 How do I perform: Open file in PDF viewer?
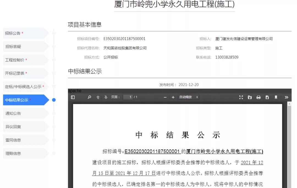(250, 97)
